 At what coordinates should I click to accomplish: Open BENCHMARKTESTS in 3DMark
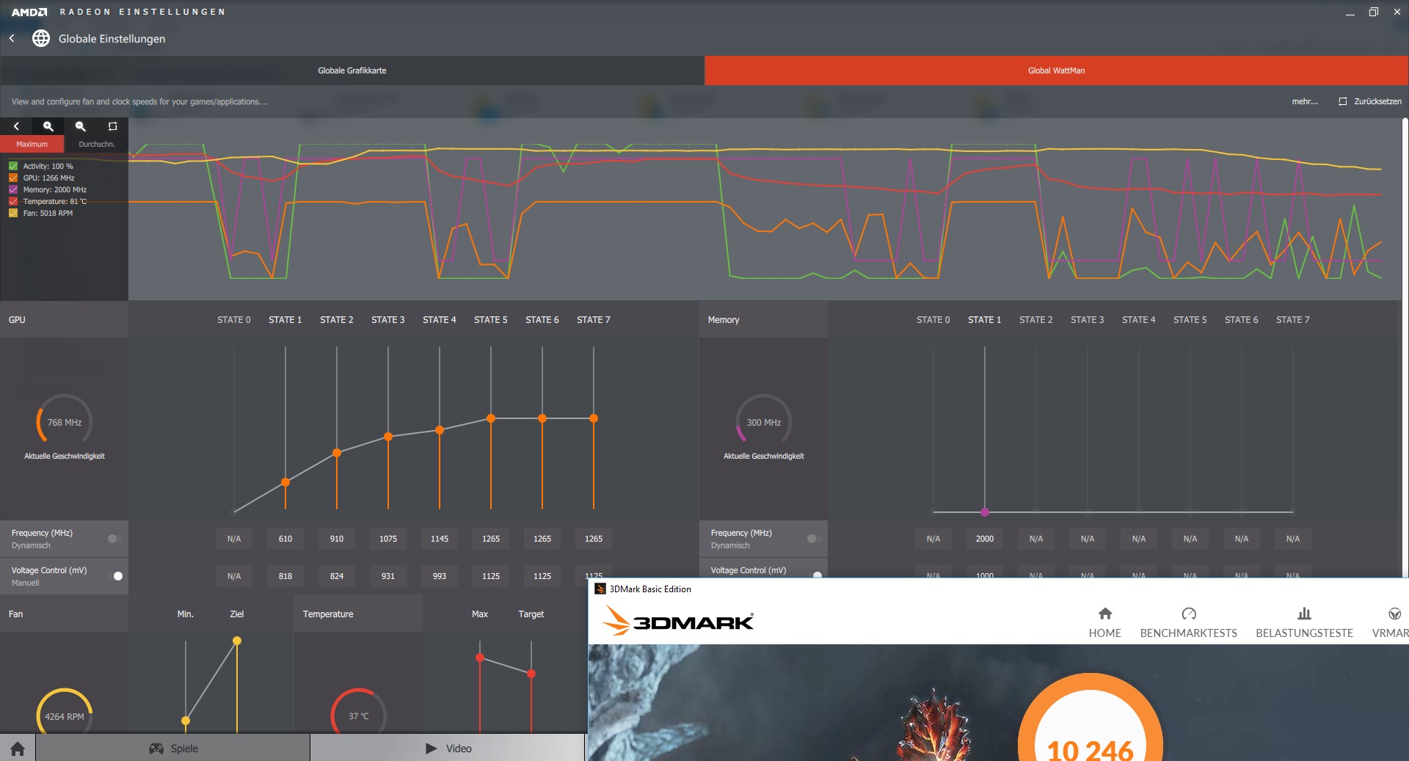coord(1188,623)
